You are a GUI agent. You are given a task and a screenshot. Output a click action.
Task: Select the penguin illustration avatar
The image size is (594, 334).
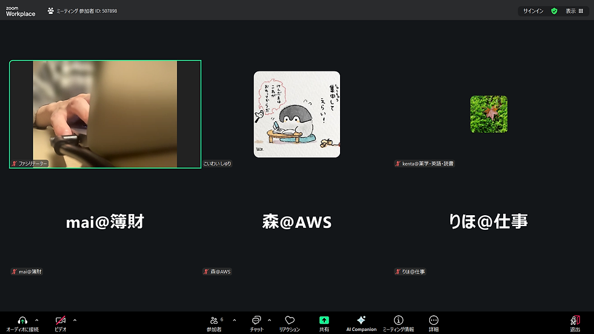296,114
